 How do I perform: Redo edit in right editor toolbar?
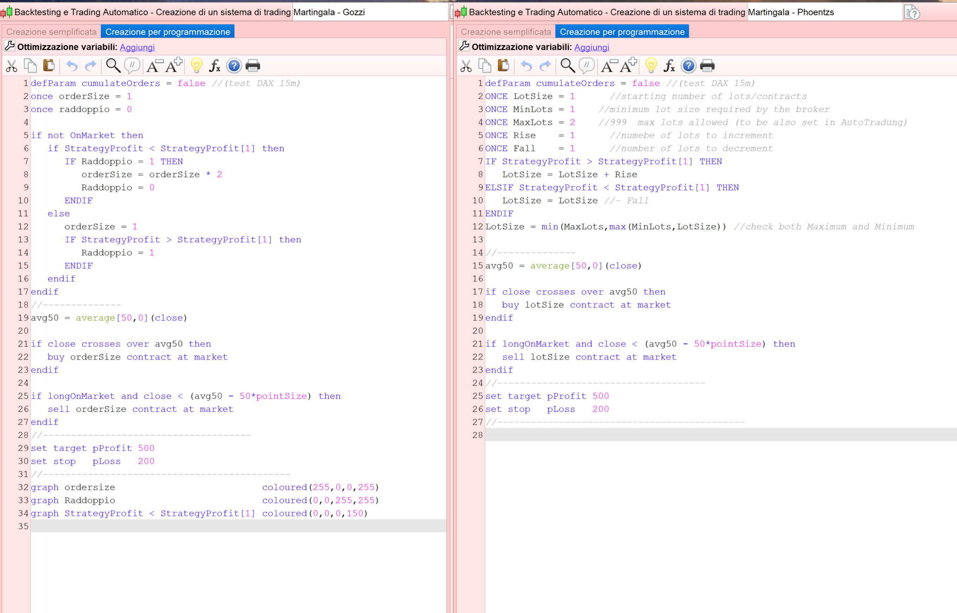pyautogui.click(x=545, y=66)
